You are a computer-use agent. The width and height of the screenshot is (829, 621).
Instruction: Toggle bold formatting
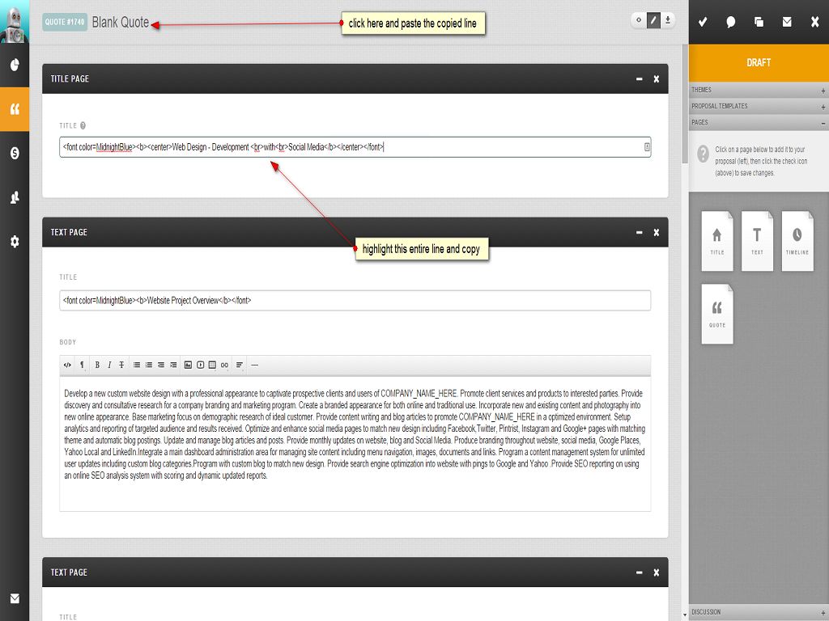pos(97,365)
